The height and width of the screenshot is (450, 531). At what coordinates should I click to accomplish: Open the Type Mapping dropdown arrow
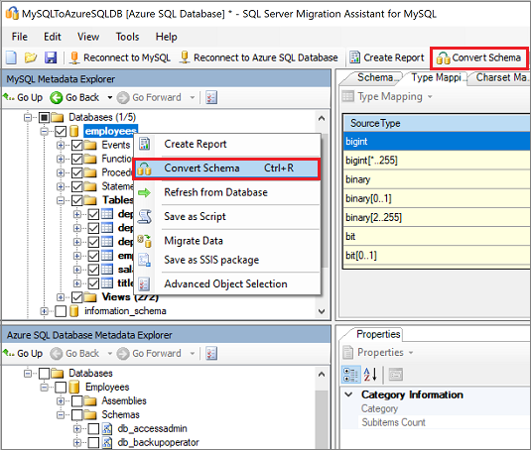430,97
